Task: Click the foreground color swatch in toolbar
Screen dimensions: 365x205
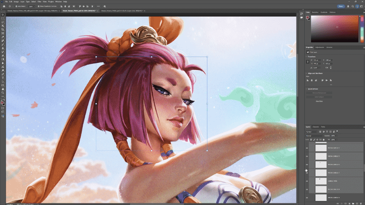Action: click(2, 103)
